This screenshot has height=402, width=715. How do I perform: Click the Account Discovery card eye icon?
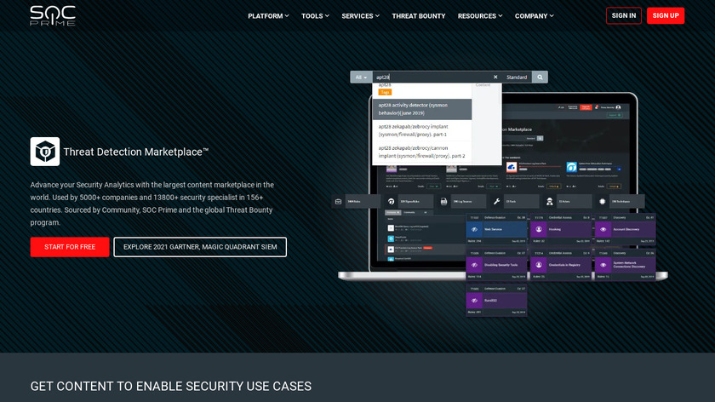tap(603, 229)
